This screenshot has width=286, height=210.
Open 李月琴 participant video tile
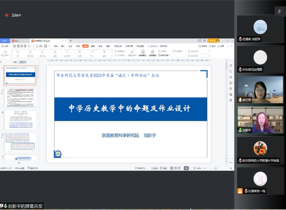point(260,90)
